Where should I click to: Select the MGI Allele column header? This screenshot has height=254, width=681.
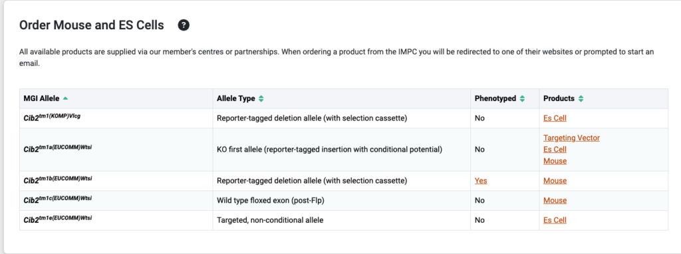click(116, 98)
